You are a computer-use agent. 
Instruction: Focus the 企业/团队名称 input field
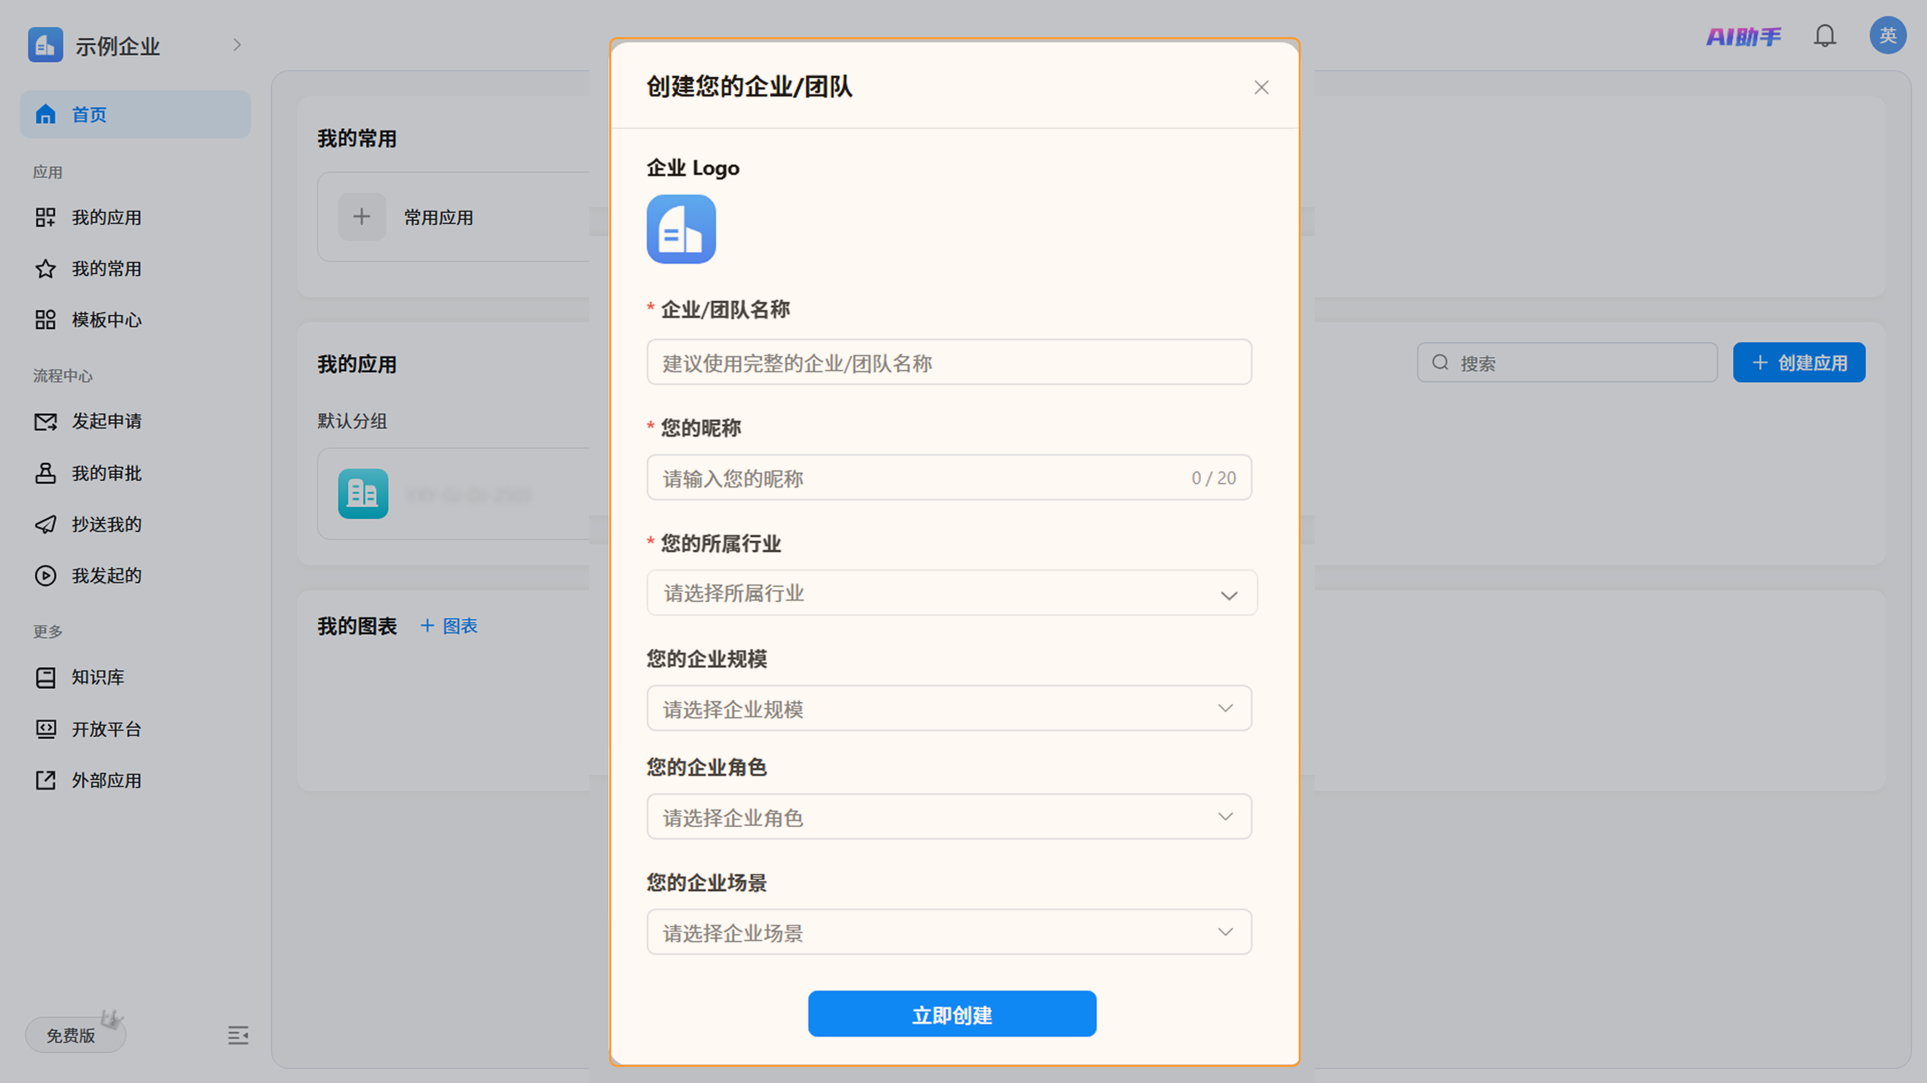point(949,363)
